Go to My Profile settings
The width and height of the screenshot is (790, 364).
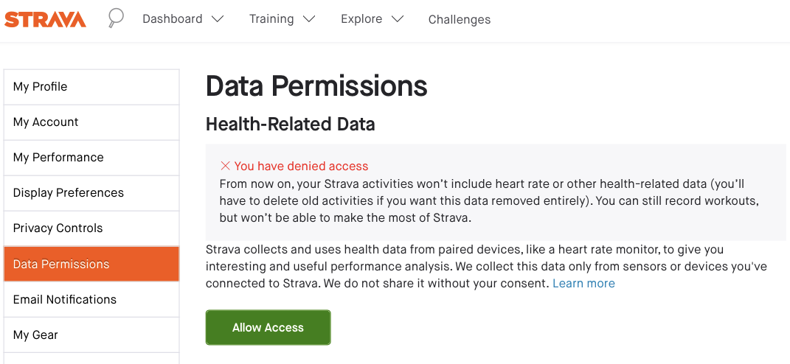click(91, 87)
